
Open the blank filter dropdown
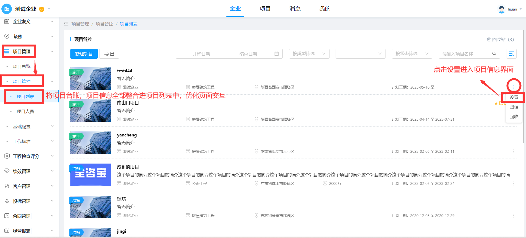point(361,54)
